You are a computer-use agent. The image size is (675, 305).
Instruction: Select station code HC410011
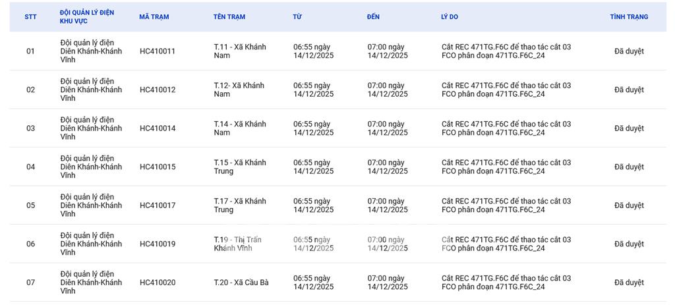[158, 51]
